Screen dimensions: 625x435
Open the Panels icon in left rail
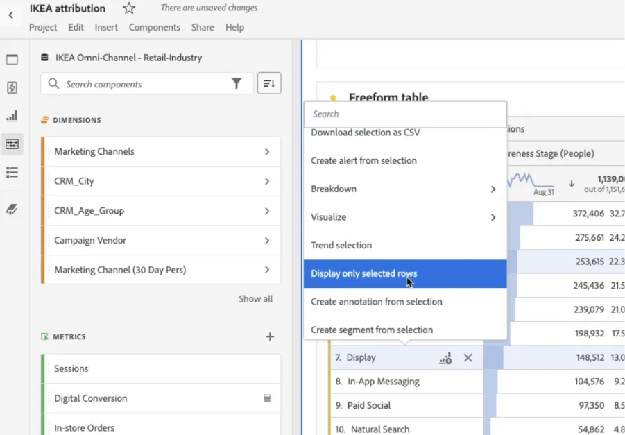[12, 60]
